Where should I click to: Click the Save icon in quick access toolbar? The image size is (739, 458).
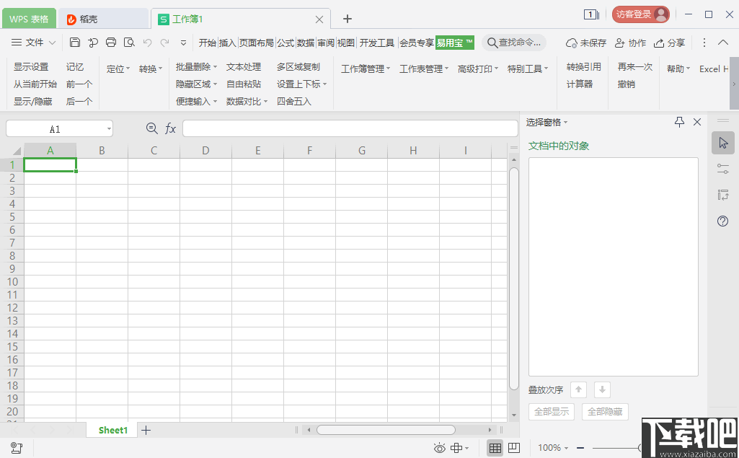pos(75,42)
